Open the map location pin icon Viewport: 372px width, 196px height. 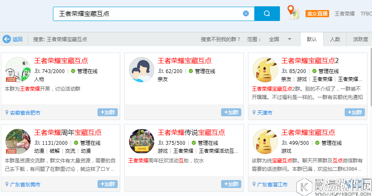click(x=293, y=12)
